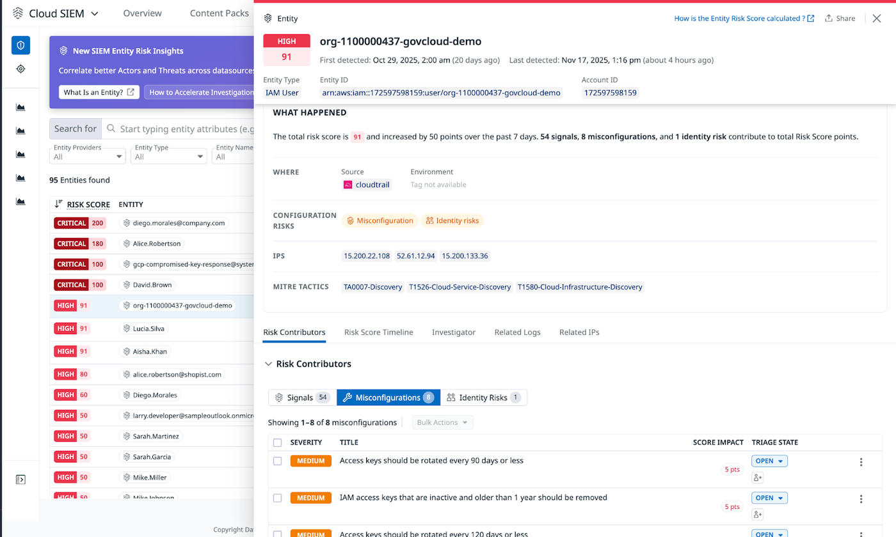Open the Content Packs menu item
Screen dimensions: 896x537
click(x=218, y=13)
